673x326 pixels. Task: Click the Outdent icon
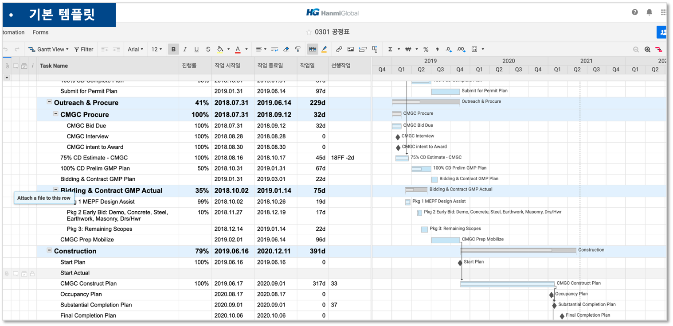[105, 49]
